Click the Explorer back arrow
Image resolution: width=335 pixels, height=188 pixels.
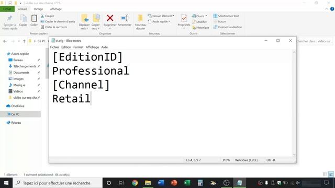click(5, 41)
